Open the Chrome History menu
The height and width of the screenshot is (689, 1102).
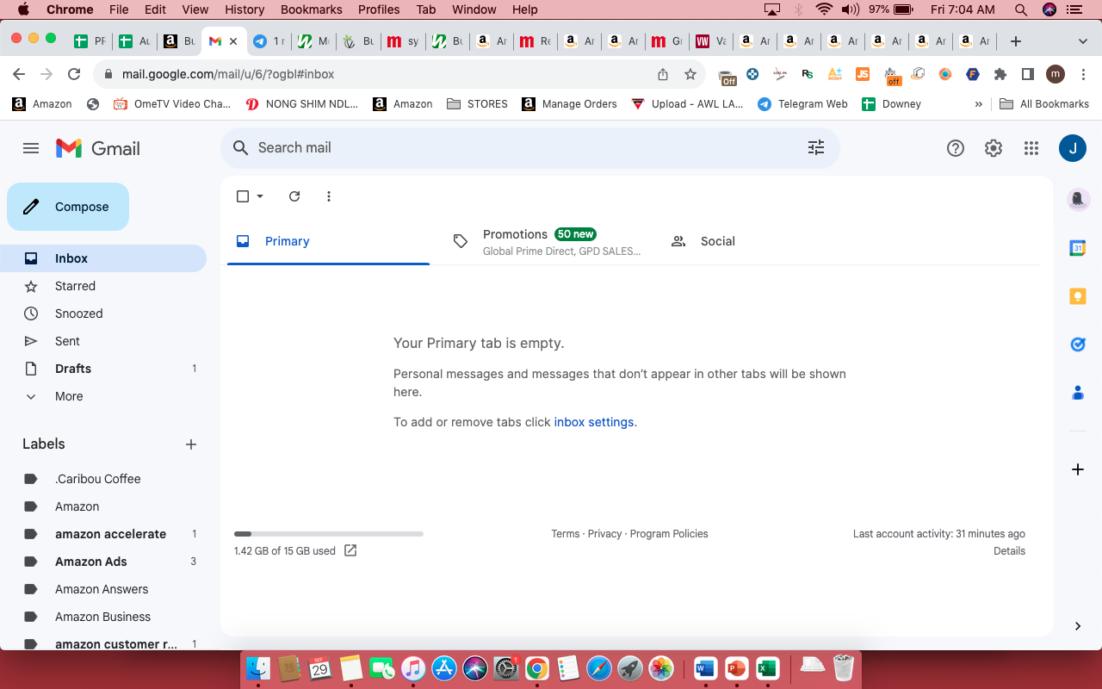[245, 9]
